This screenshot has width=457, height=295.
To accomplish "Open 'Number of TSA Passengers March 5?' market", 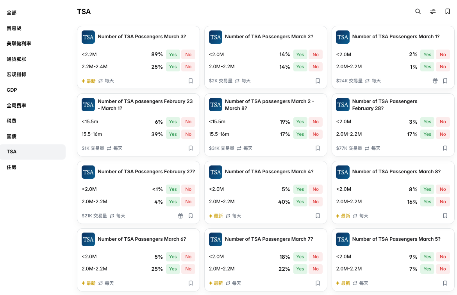I will [x=396, y=239].
